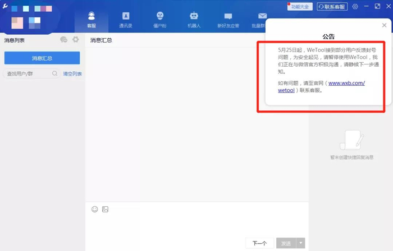Click 联系客服 button

(332, 7)
